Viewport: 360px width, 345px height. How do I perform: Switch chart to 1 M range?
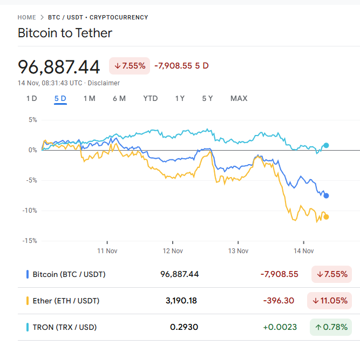tap(89, 98)
